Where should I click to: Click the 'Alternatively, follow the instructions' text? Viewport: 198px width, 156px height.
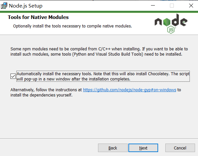[46, 90]
